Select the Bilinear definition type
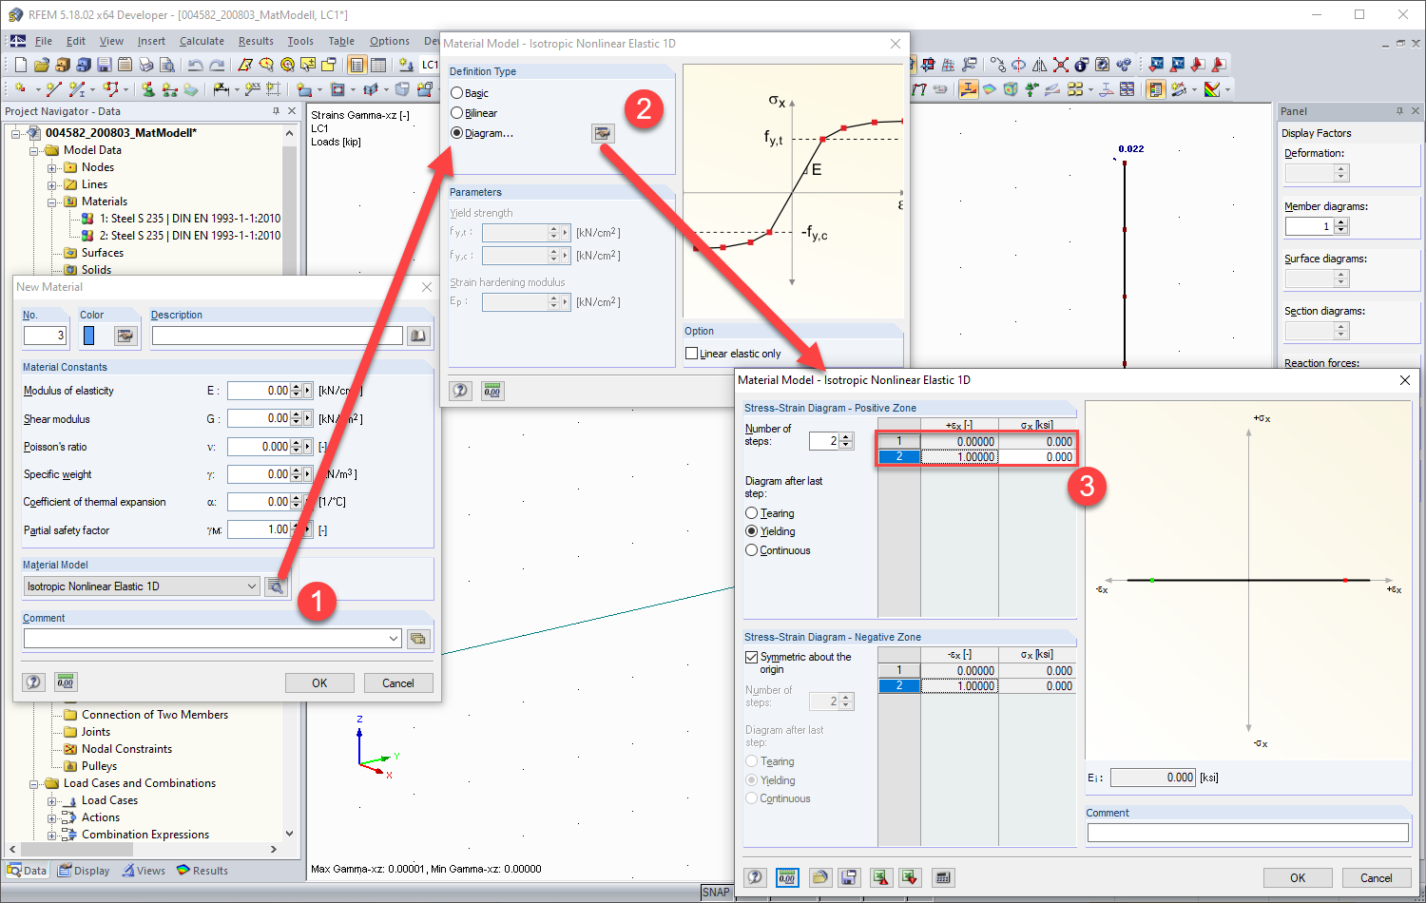 coord(456,112)
